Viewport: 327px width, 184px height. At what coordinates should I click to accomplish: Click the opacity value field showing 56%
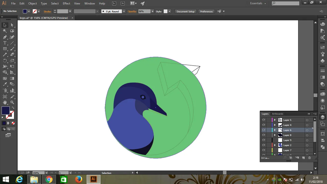(x=144, y=12)
